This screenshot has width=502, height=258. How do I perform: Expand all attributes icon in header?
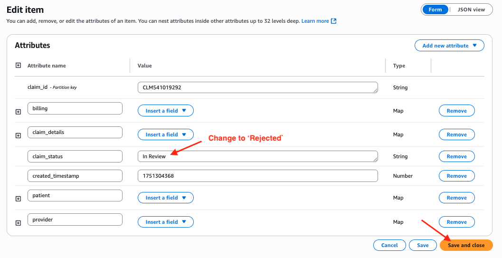pos(19,66)
